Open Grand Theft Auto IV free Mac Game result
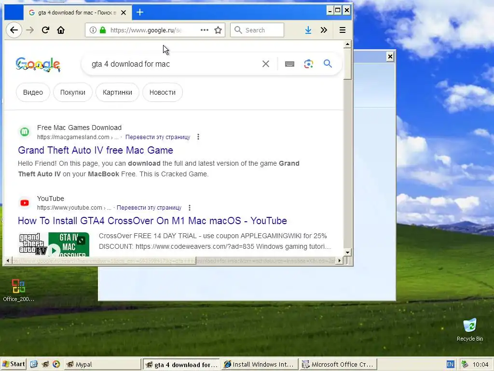Screen dimensions: 494x371 [96, 150]
